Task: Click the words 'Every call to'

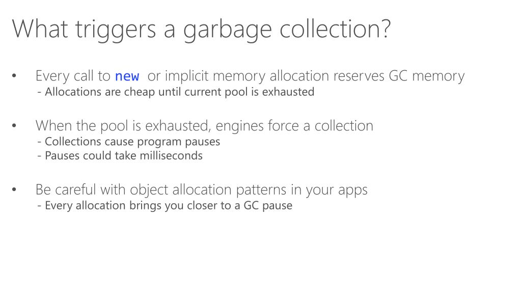Action: click(x=73, y=76)
